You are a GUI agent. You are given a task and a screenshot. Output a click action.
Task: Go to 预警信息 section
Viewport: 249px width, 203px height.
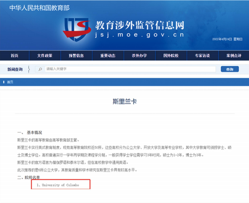click(x=76, y=56)
